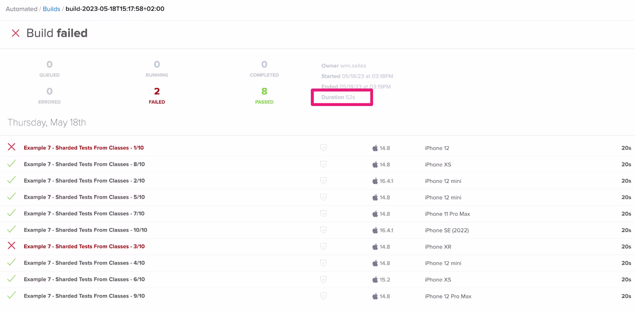Screen dimensions: 635x312
Task: Click the ERRORED count
Action: (49, 91)
